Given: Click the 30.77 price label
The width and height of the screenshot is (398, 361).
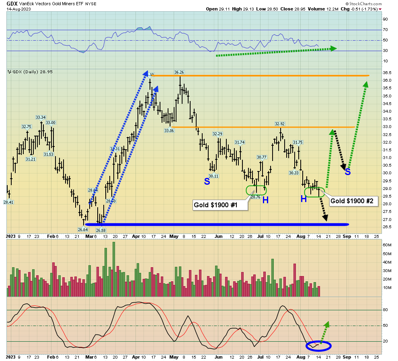Looking at the screenshot, I should tap(261, 157).
